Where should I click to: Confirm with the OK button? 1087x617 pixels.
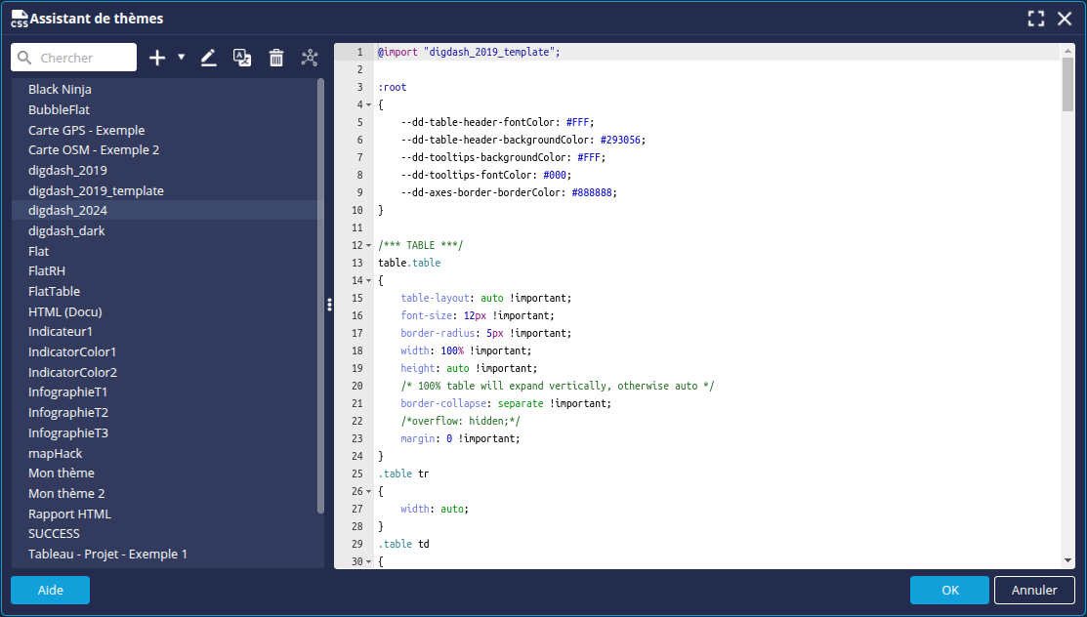[949, 590]
